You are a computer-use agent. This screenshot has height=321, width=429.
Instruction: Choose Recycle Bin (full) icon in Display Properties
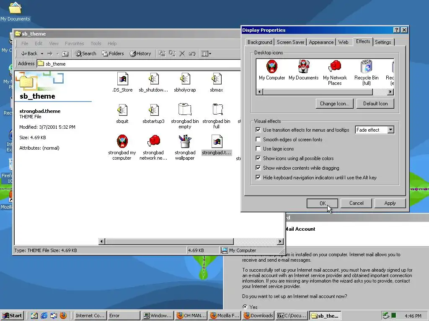[366, 67]
